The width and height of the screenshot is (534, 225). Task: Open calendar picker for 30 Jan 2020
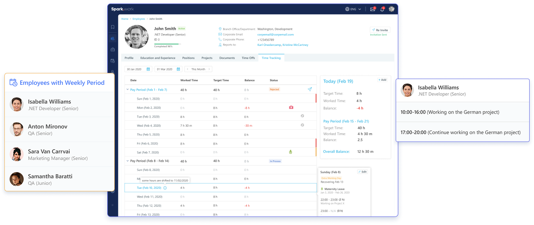click(148, 69)
